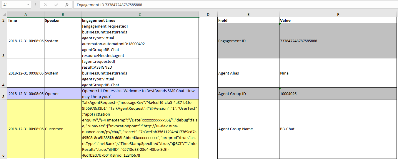Select column D header
This screenshot has width=398, height=159.
pyautogui.click(x=208, y=15)
